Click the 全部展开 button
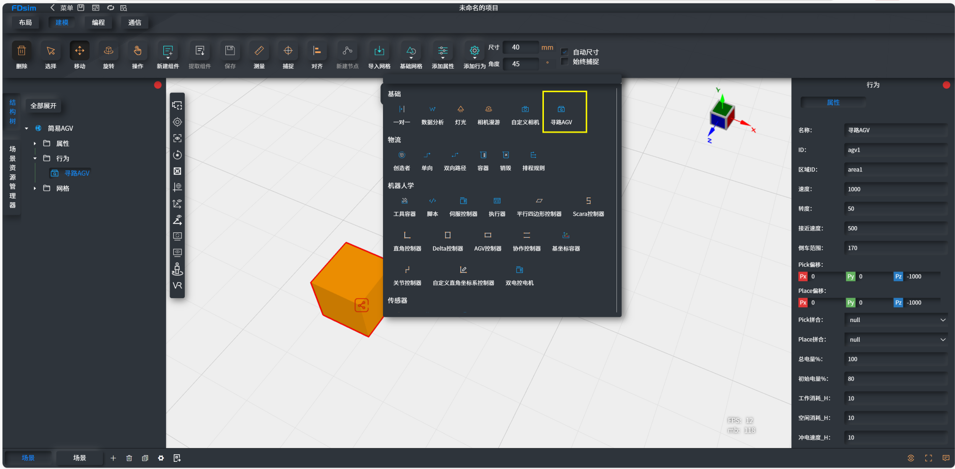955x469 pixels. (x=43, y=106)
